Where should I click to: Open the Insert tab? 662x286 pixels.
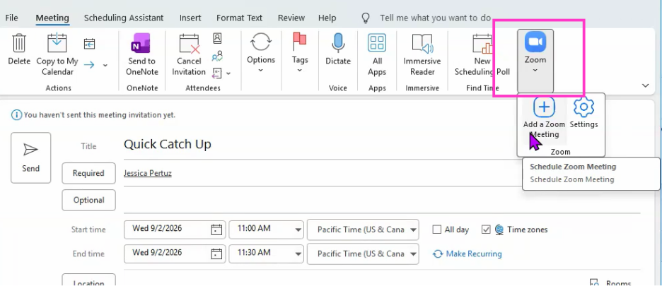[190, 18]
